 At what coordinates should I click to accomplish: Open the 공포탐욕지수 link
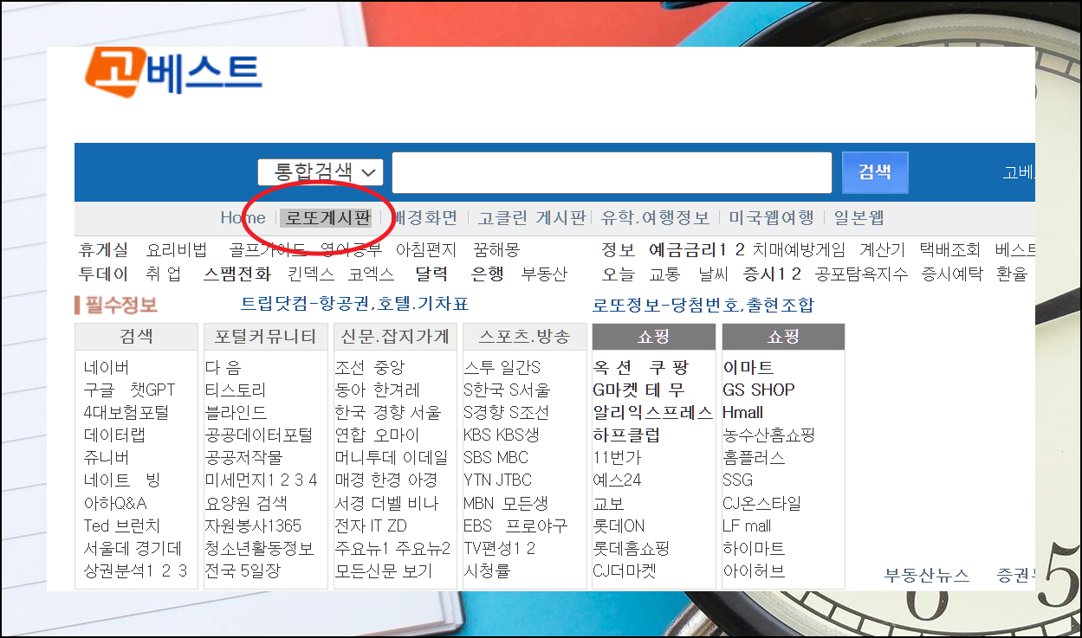tap(861, 274)
